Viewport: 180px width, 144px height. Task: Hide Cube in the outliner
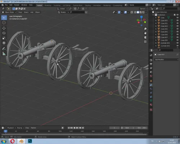coord(177,18)
